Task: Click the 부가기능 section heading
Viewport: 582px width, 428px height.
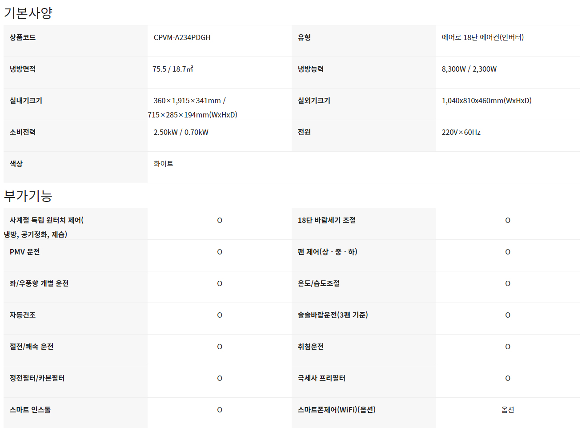Action: (28, 196)
